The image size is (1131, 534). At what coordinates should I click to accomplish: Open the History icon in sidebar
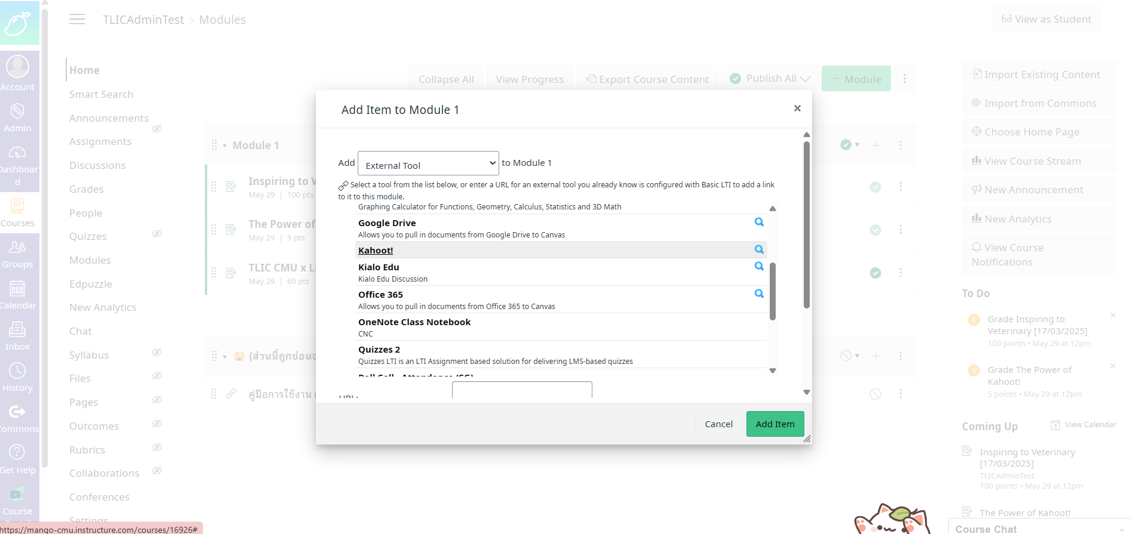tap(17, 377)
